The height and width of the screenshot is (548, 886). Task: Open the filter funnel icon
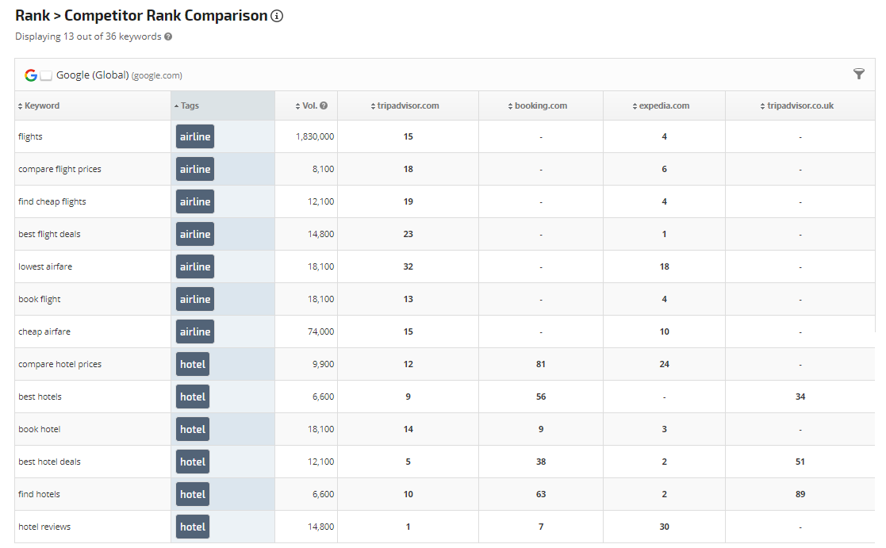pyautogui.click(x=858, y=74)
